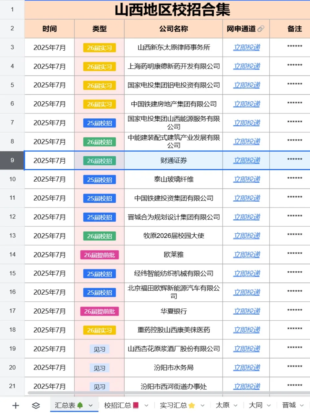The image size is (310, 413).
Task: Select cell 中国铁建投资集团有限公司
Action: [173, 198]
